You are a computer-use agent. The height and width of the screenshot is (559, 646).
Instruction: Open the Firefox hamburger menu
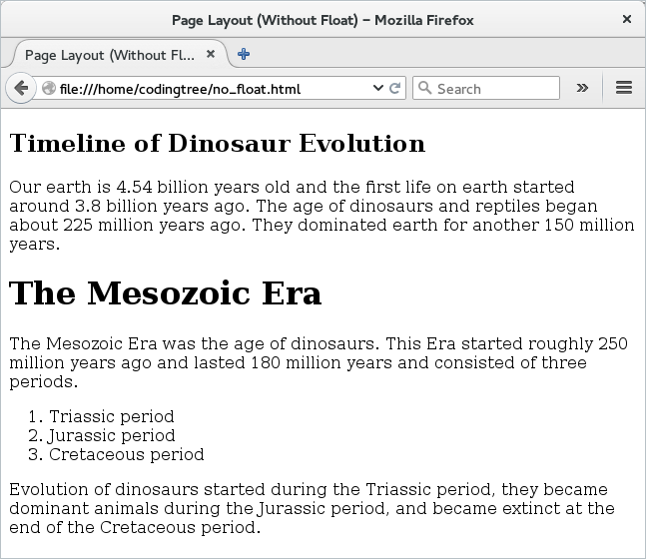click(624, 88)
